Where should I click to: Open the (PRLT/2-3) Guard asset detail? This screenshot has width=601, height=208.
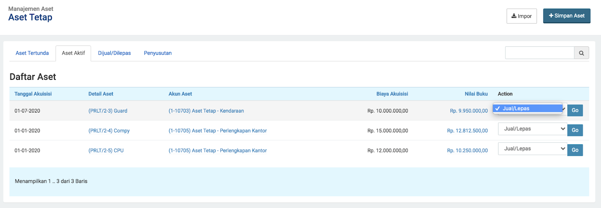point(108,111)
